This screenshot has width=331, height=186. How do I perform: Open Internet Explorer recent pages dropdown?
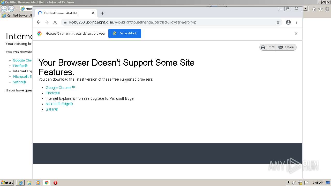pos(17,9)
